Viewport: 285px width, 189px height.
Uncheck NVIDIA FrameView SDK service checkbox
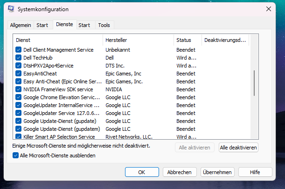tap(18, 89)
